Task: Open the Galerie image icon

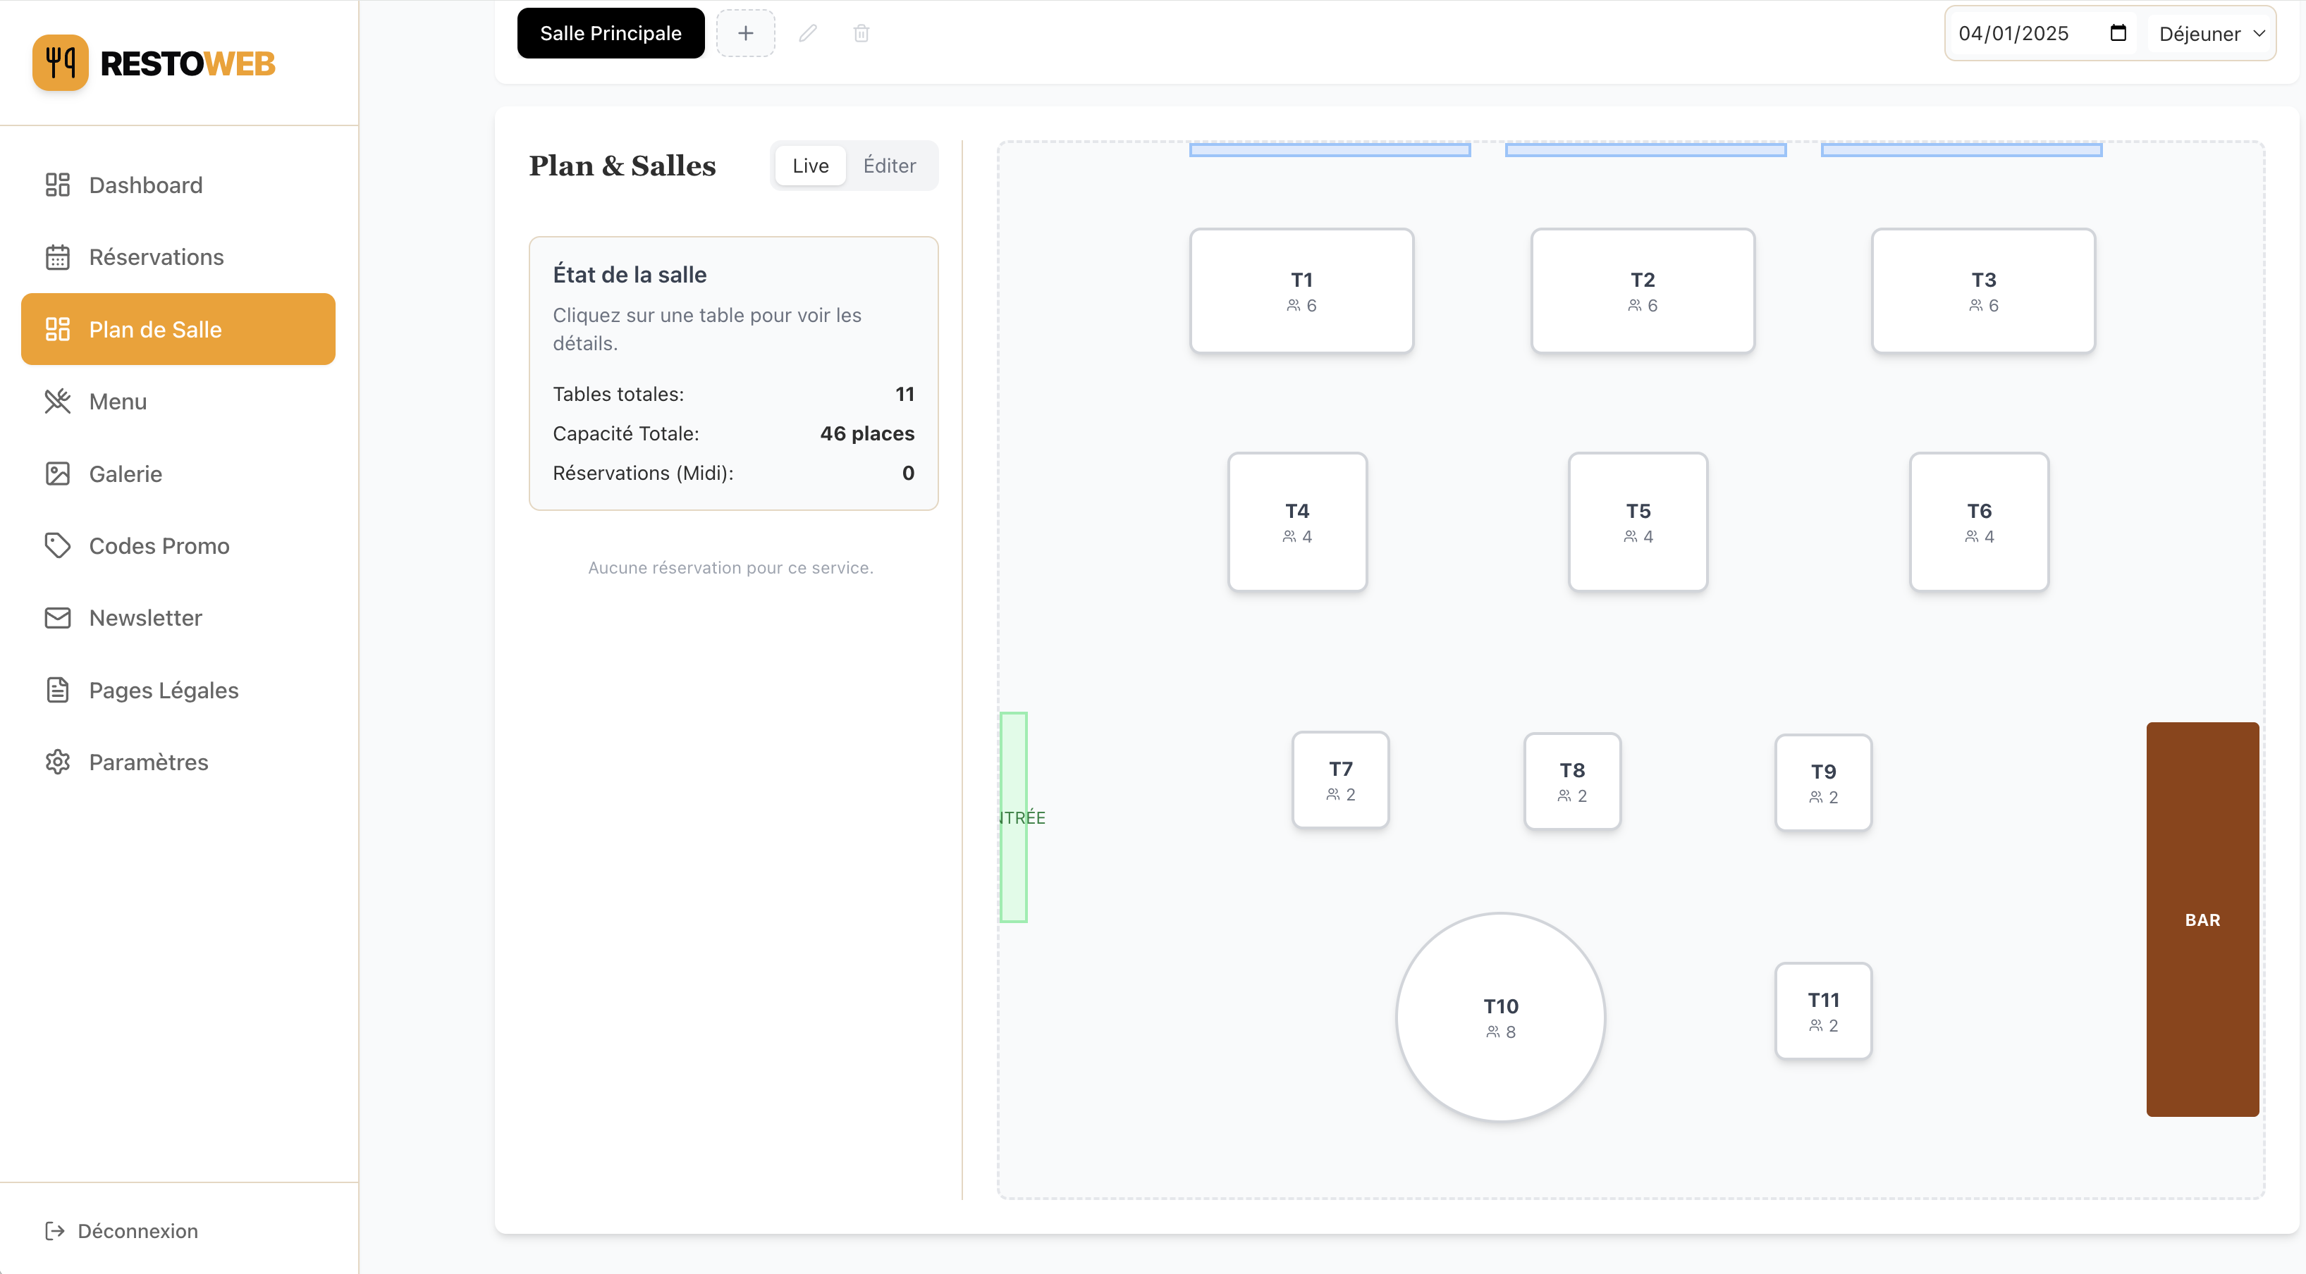Action: point(57,474)
